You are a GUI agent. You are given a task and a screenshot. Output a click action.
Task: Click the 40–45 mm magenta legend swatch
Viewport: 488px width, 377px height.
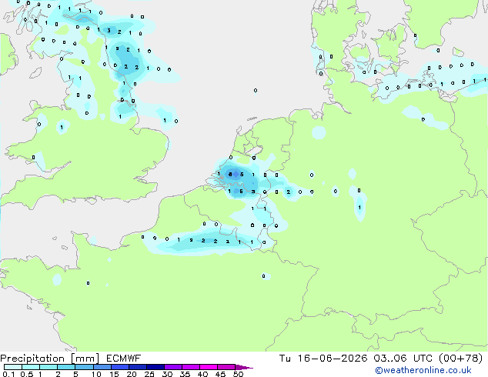tap(209, 367)
